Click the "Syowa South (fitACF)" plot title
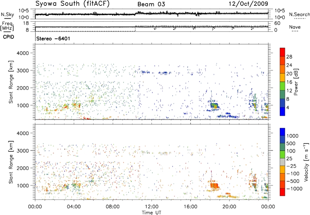This screenshot has height=215, width=310. (72, 4)
